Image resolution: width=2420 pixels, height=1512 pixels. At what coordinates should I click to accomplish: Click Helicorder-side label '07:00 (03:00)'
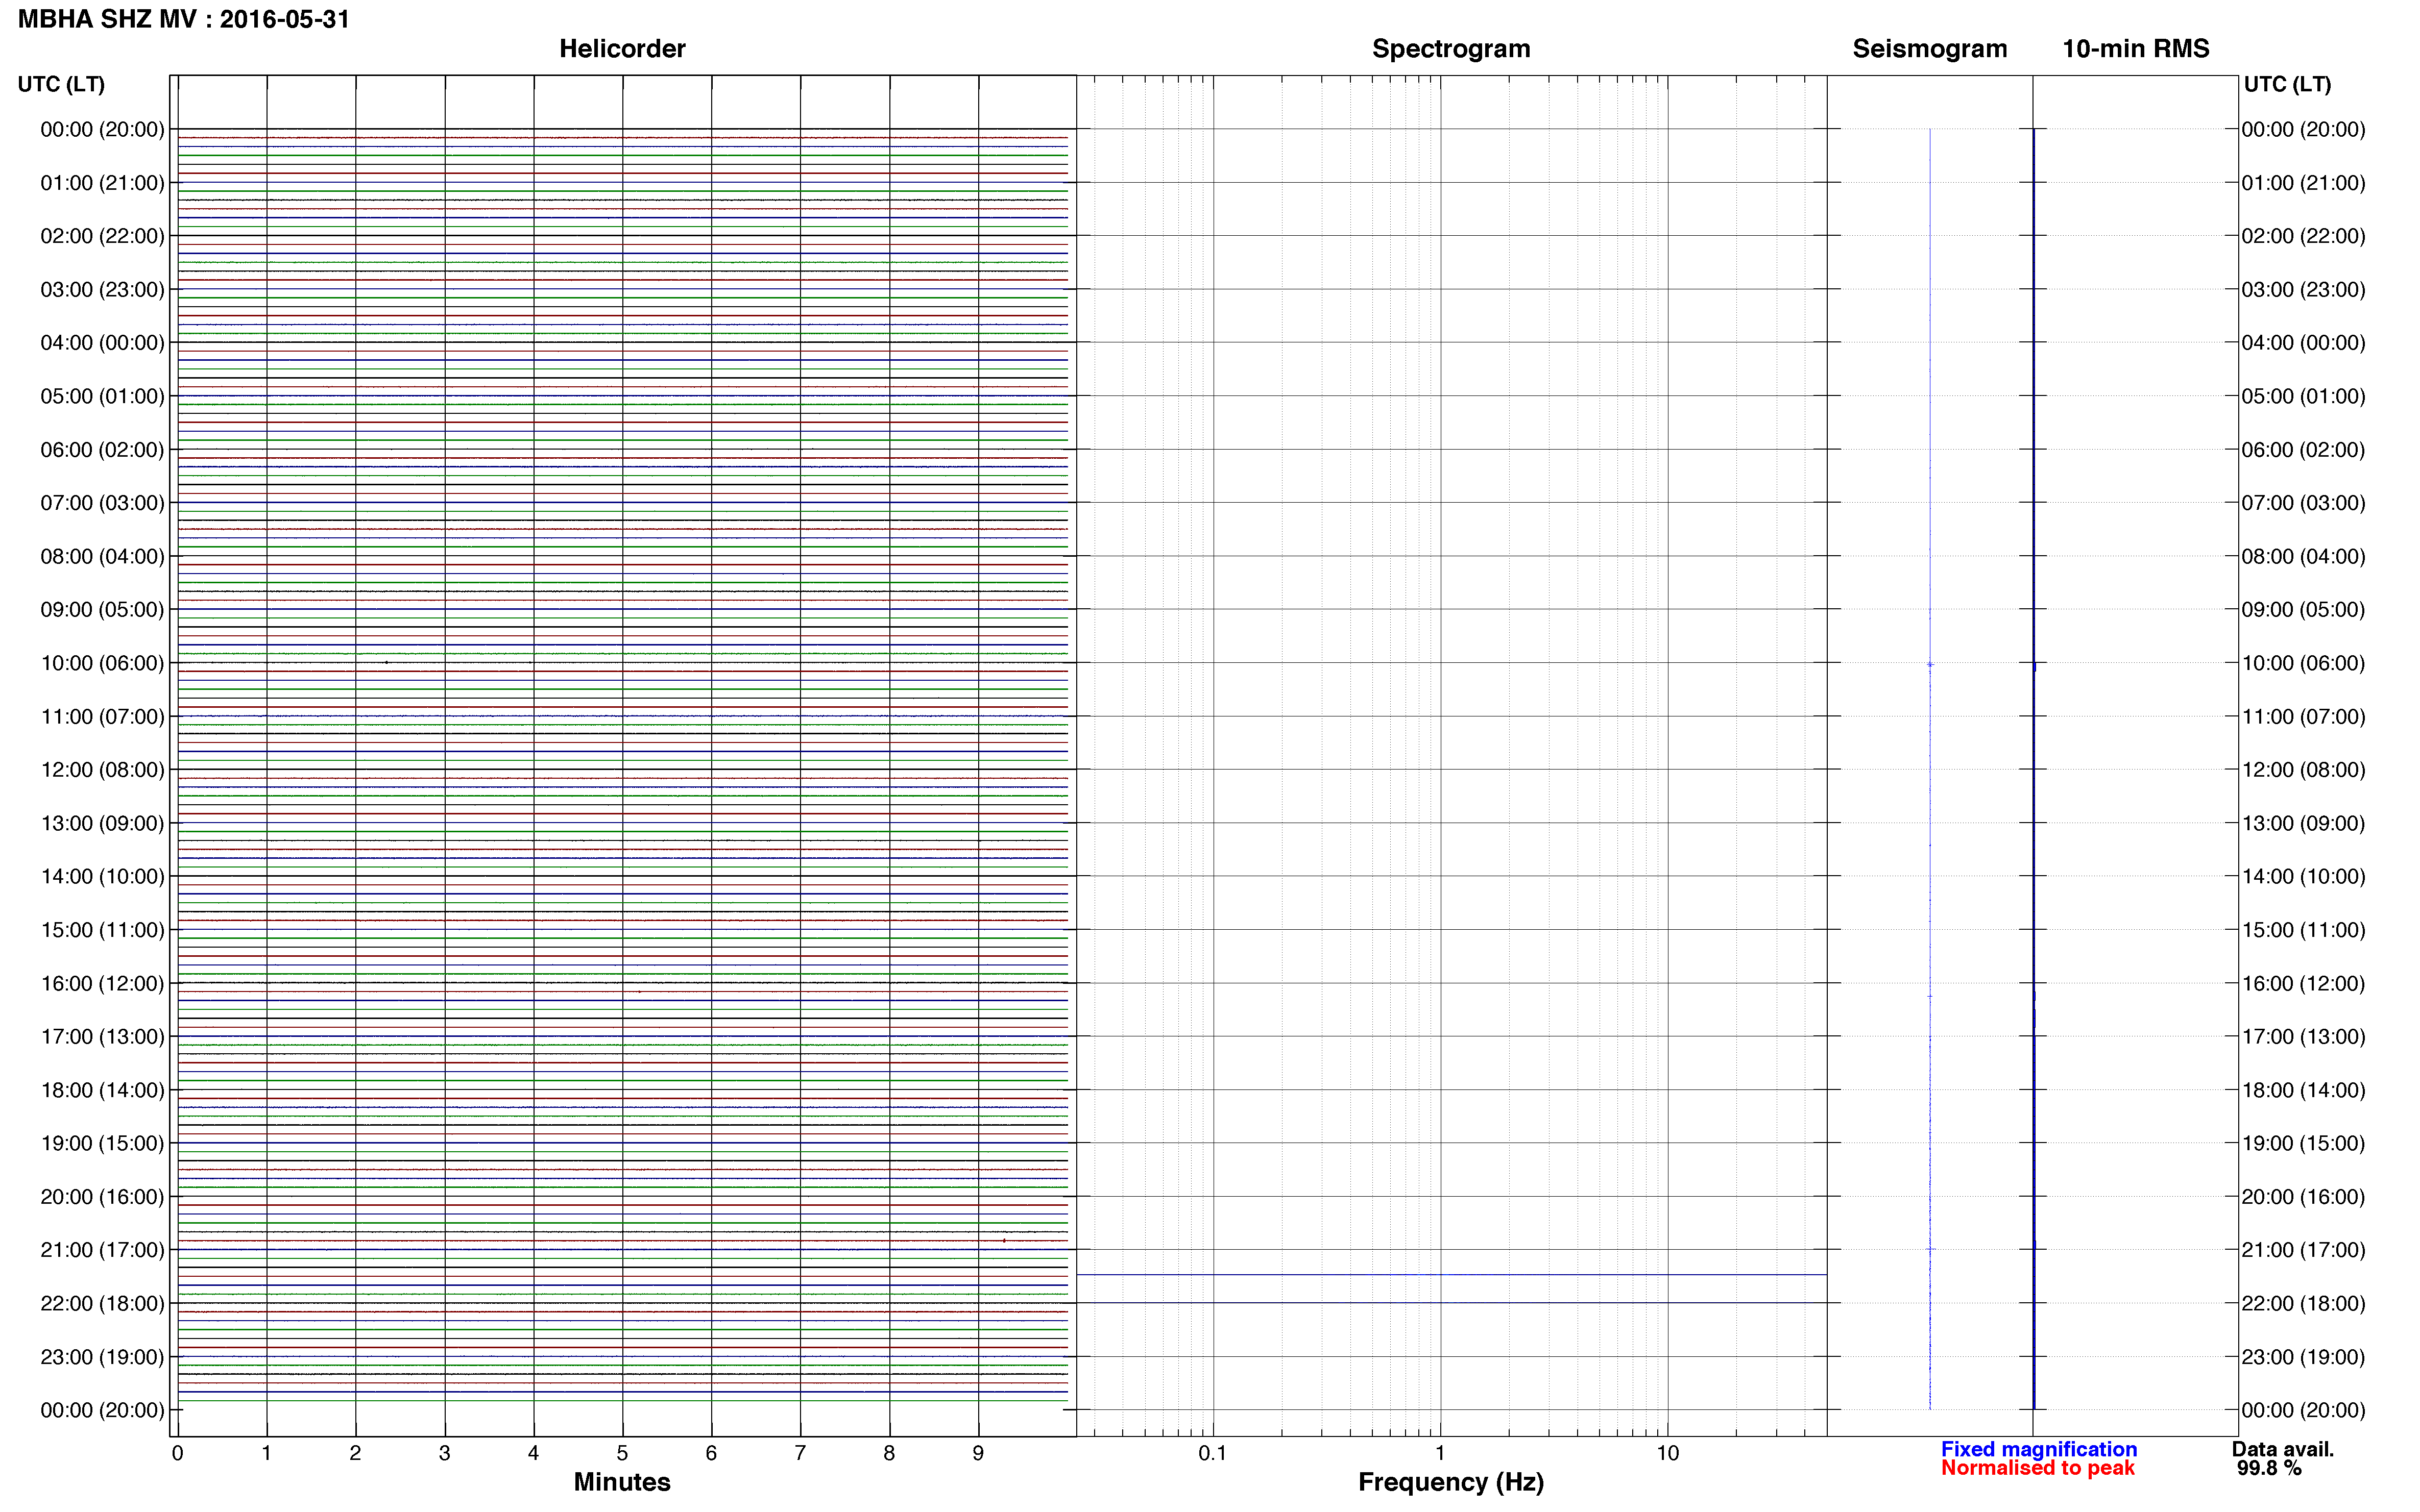102,503
